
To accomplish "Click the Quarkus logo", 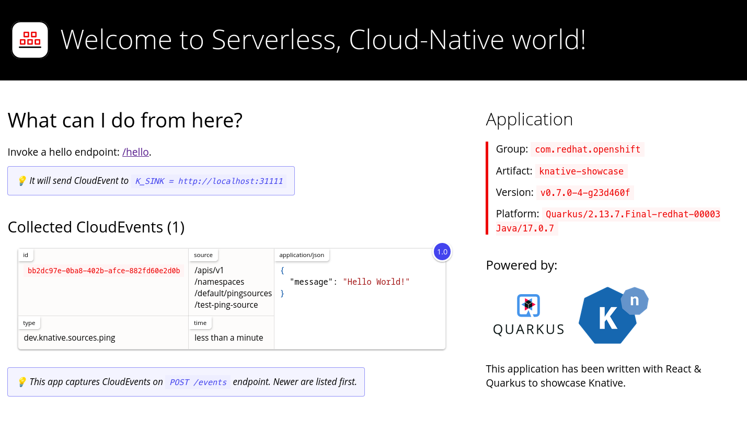I will click(x=528, y=315).
